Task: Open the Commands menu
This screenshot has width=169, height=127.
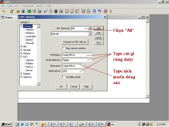Action: [x=28, y=6]
